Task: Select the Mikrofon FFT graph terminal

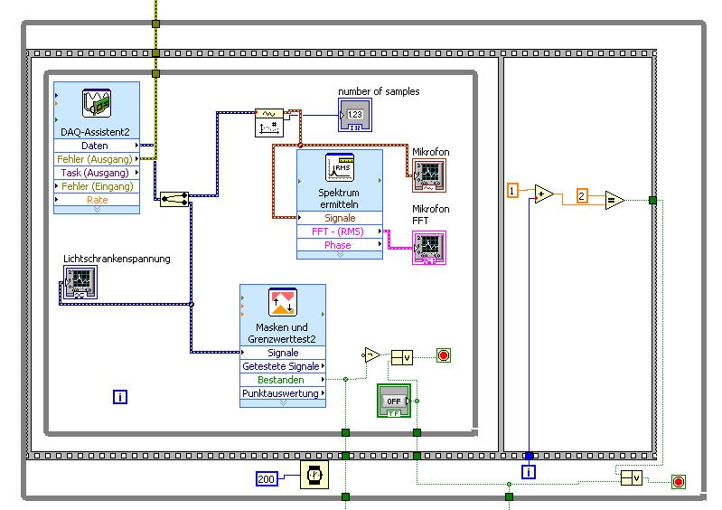Action: (x=429, y=248)
